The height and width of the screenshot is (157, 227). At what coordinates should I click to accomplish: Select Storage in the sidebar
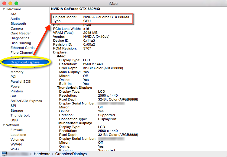tap(17, 111)
